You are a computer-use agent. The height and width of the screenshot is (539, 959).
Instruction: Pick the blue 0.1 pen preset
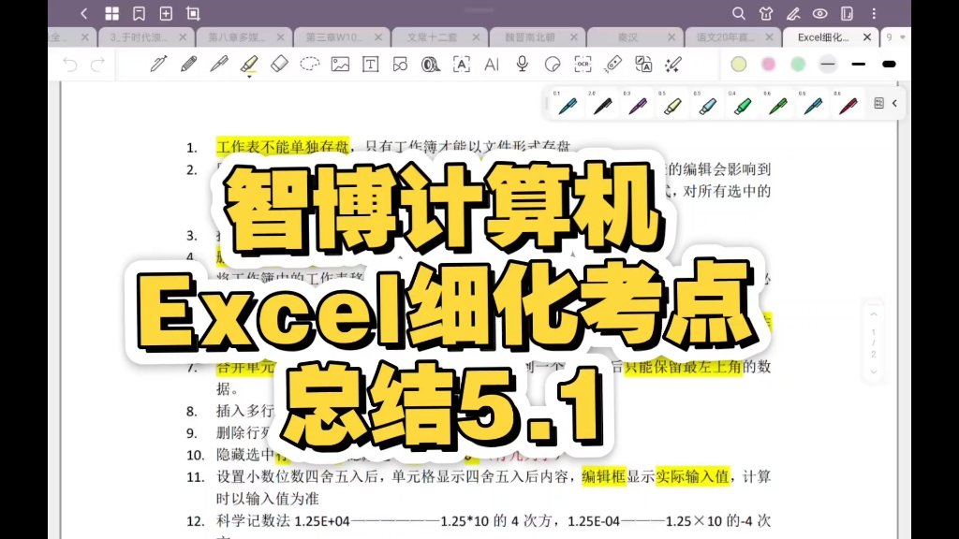(x=567, y=105)
